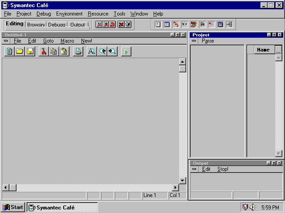Screen dimensions: 285x213
Task: Switch to the Debugging workspace tab
Action: (57, 25)
